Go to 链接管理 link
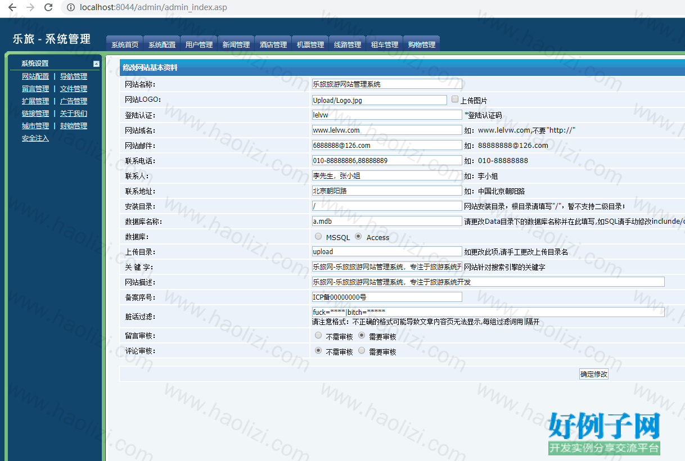685x461 pixels. pyautogui.click(x=35, y=114)
